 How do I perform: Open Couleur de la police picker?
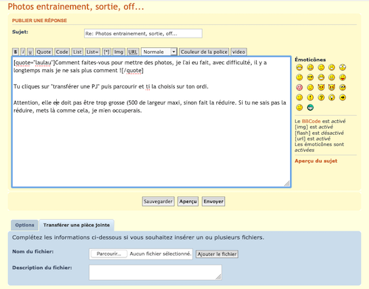click(x=204, y=52)
